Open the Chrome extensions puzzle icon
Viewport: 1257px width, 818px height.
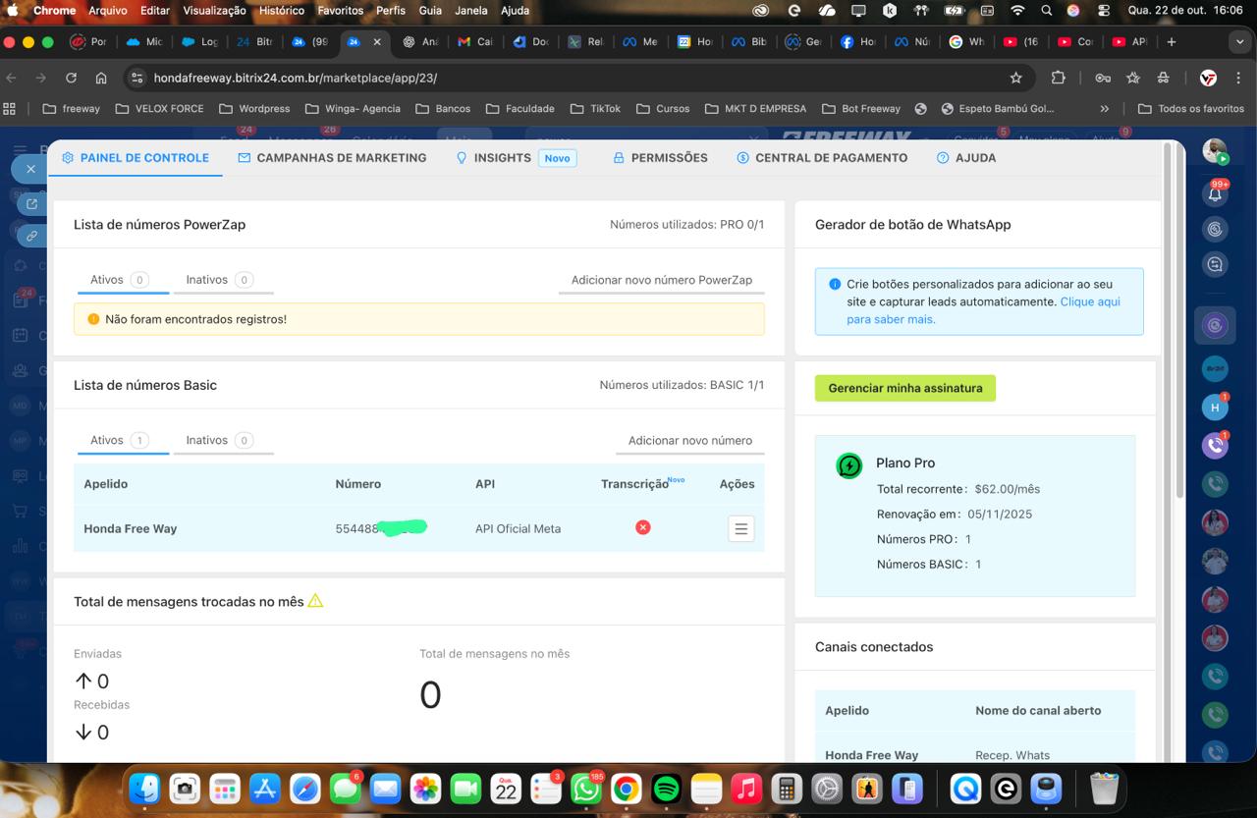(x=1058, y=78)
